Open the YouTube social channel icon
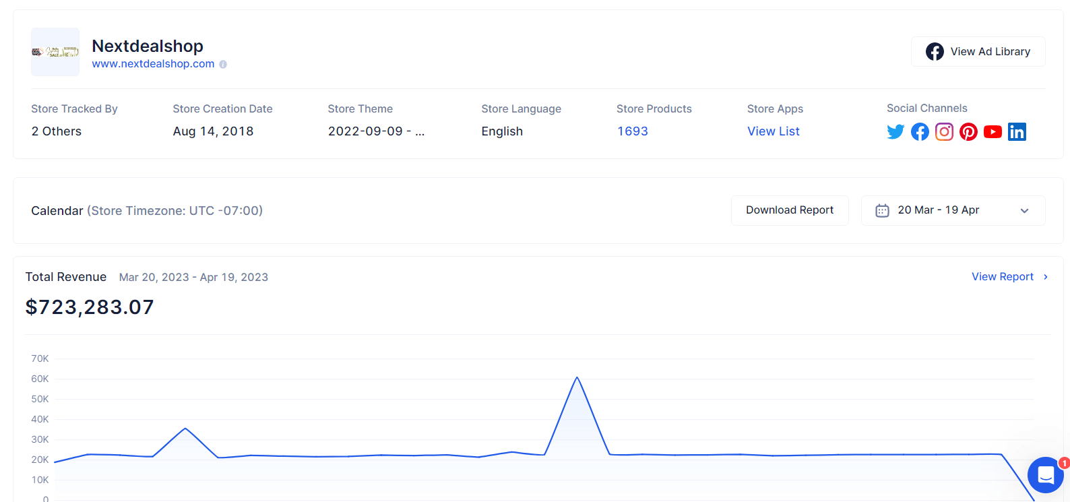The width and height of the screenshot is (1070, 502). point(993,132)
